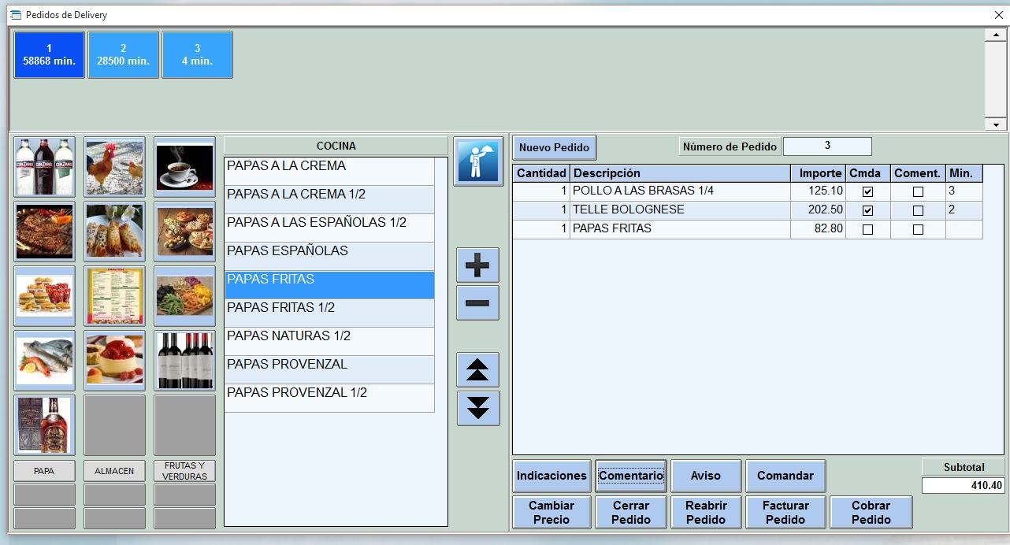Check Coment. for POLLO A LAS BRASAS 1/4

point(919,191)
